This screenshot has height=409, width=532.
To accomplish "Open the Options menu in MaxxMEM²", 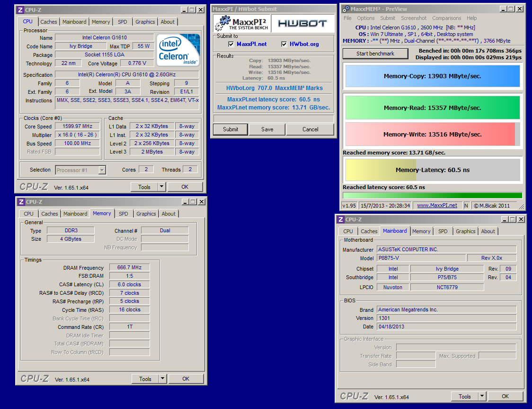I will pyautogui.click(x=366, y=18).
